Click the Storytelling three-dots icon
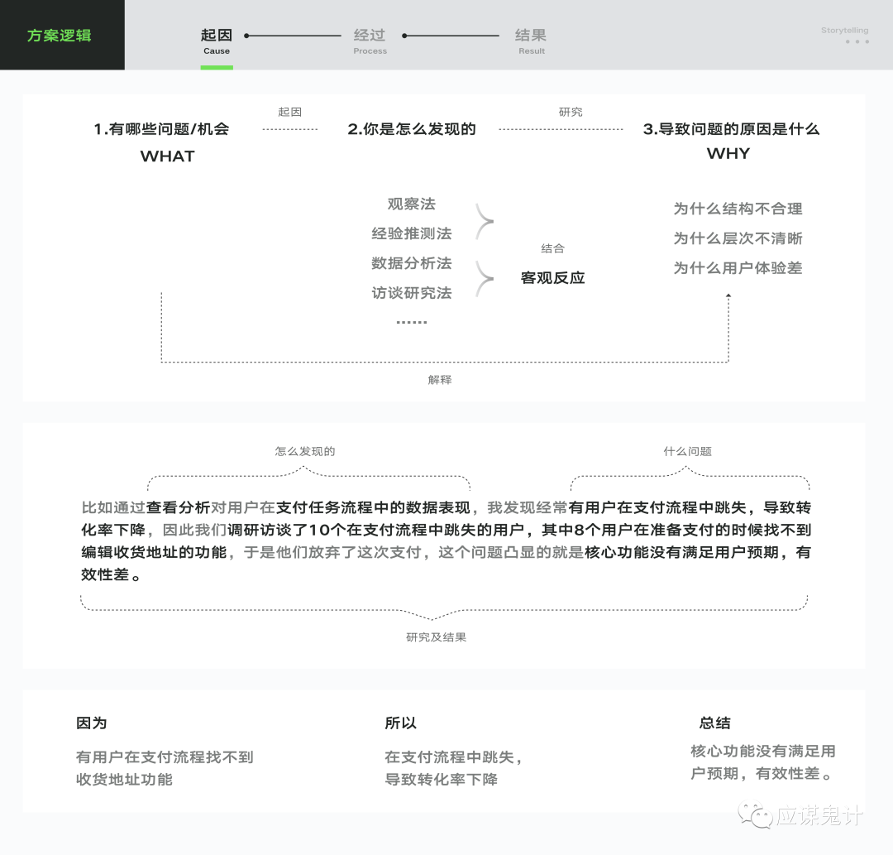893x855 pixels. point(857,41)
